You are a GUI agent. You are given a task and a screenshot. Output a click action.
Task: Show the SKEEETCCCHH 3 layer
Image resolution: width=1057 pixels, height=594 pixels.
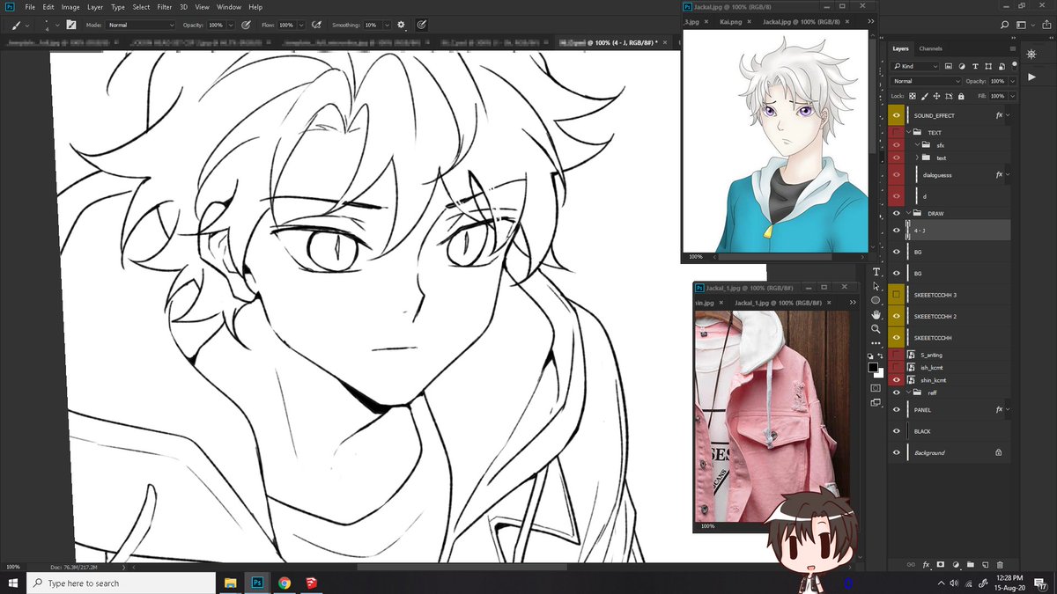pos(897,295)
